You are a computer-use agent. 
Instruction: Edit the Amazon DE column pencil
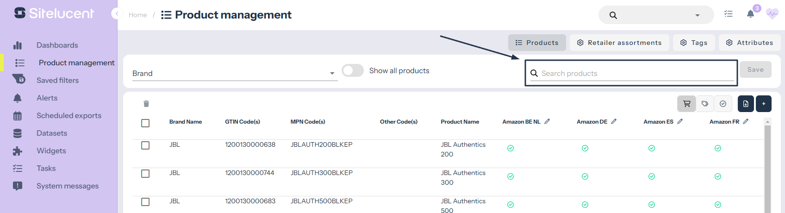point(614,121)
